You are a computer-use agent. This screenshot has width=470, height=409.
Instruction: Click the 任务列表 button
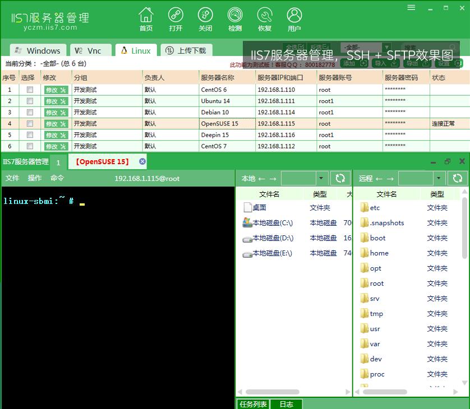[253, 404]
